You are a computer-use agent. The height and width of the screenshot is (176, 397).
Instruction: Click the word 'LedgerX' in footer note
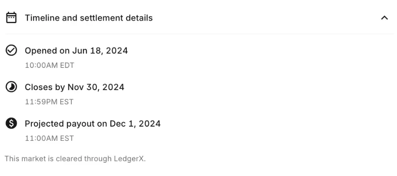[129, 158]
